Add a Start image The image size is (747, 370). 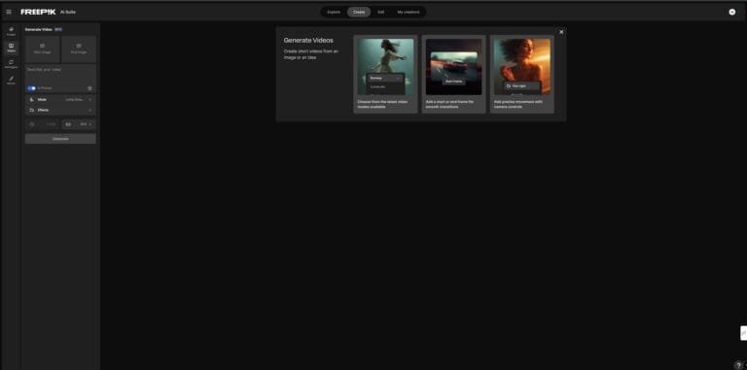[43, 49]
